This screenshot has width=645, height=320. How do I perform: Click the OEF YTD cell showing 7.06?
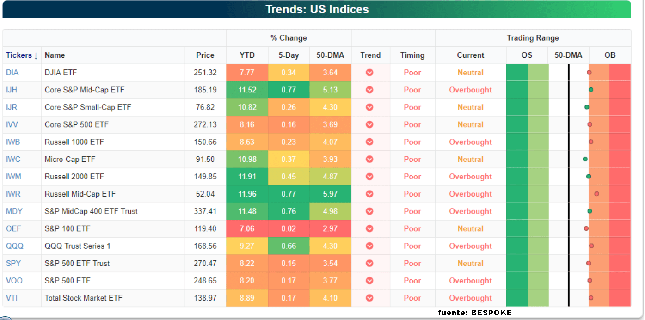[247, 229]
